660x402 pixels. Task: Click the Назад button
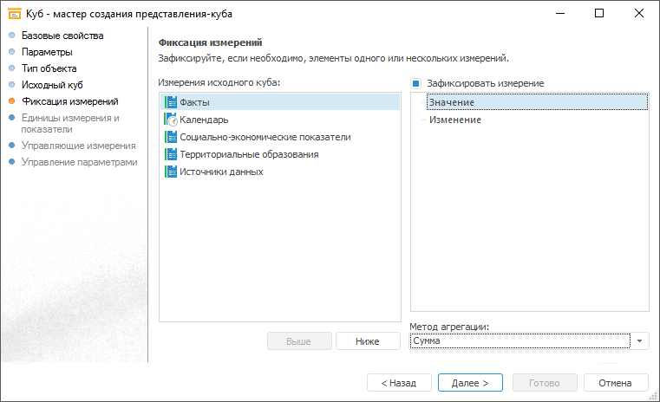(x=399, y=382)
